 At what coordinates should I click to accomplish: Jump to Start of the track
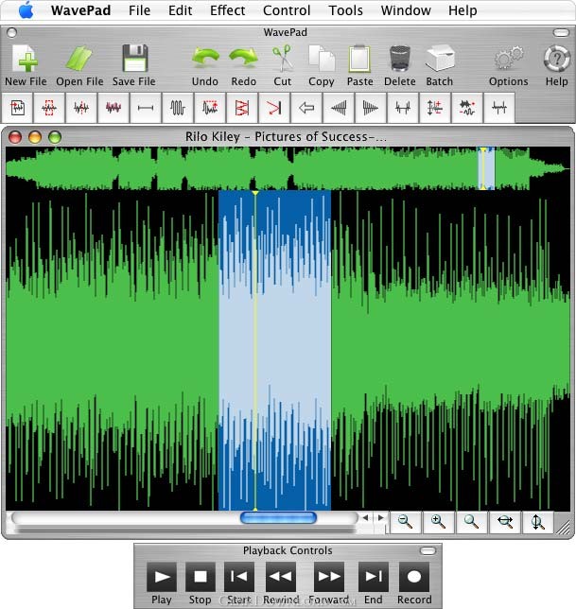pyautogui.click(x=239, y=577)
